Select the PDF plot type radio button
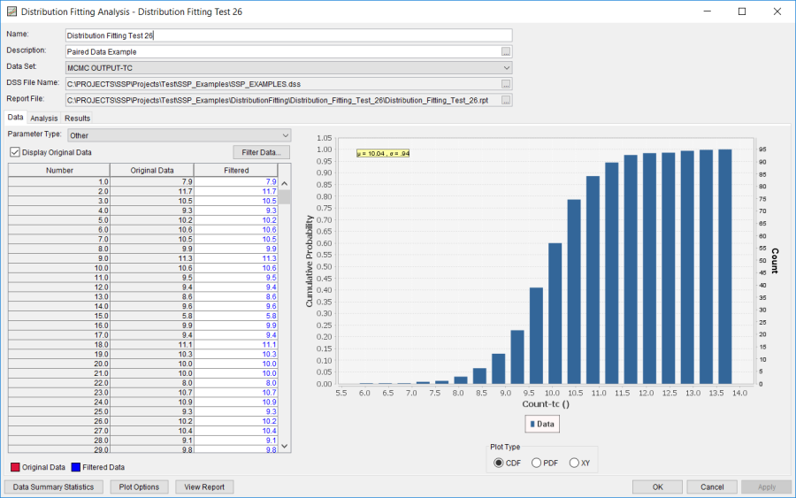796x498 pixels. 537,463
